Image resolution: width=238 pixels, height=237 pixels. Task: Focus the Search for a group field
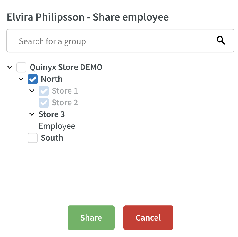[120, 41]
